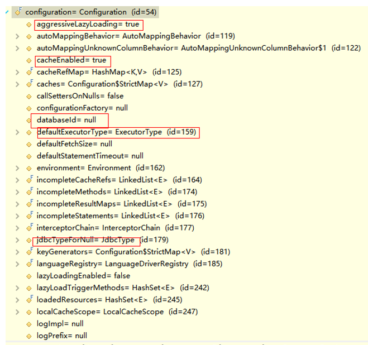Click the field icon beside configuration= Configuration
The image size is (368, 345).
(x=18, y=12)
